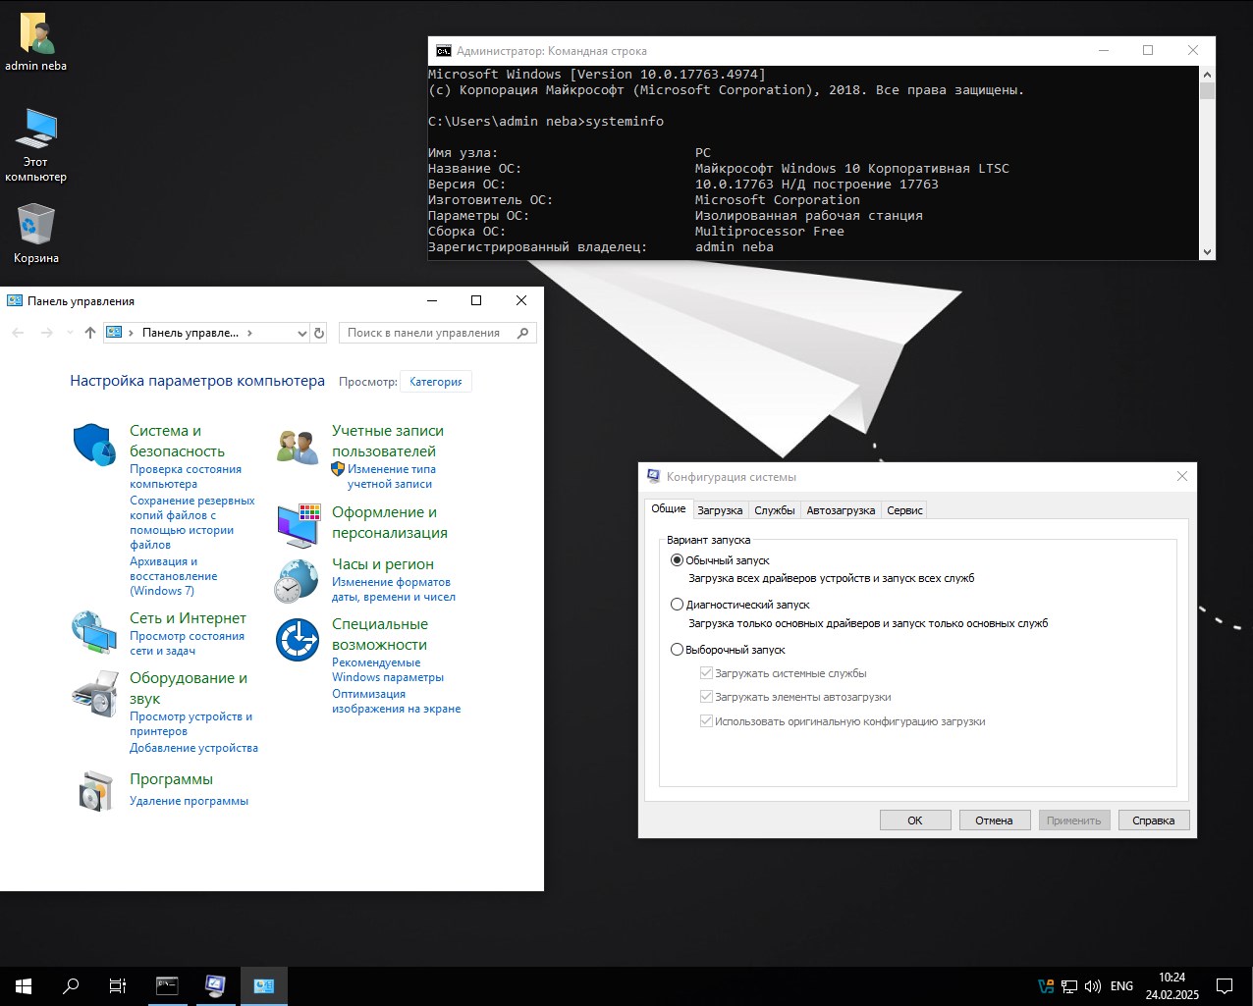Open the Оборудование и звук printer icon
This screenshot has height=1006, width=1253.
94,693
